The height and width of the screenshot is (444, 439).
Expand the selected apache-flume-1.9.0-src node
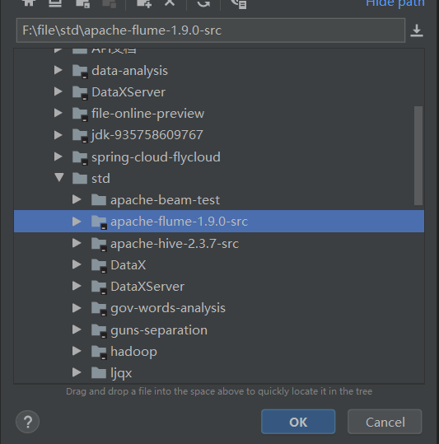(77, 221)
